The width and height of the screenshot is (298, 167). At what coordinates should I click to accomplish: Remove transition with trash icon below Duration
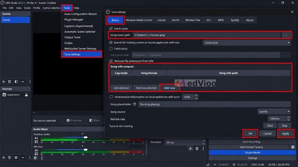tap(197, 149)
